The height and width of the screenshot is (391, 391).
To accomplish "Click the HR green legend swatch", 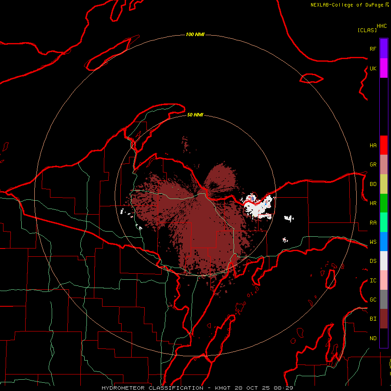I will point(384,203).
